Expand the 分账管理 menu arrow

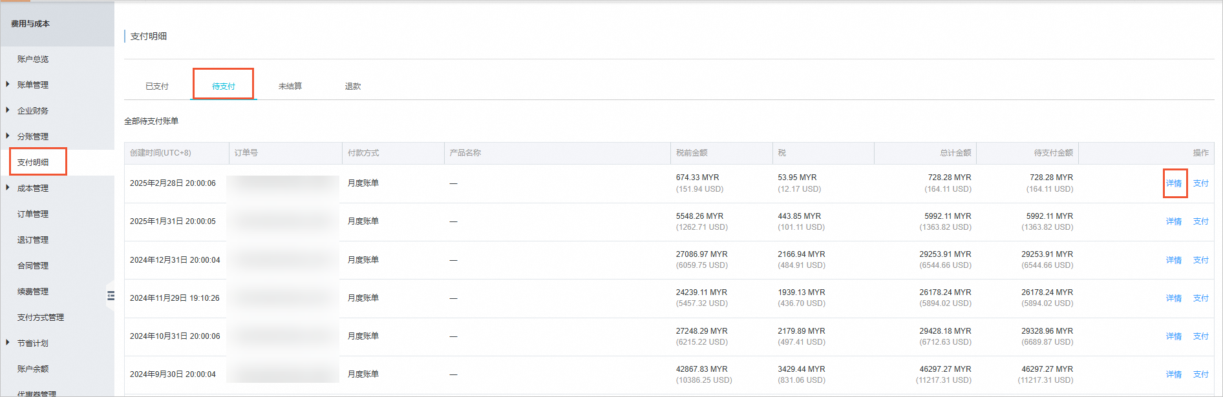coord(8,136)
